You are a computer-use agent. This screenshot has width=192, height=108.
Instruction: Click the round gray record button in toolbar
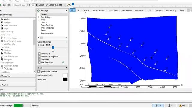(4, 5)
